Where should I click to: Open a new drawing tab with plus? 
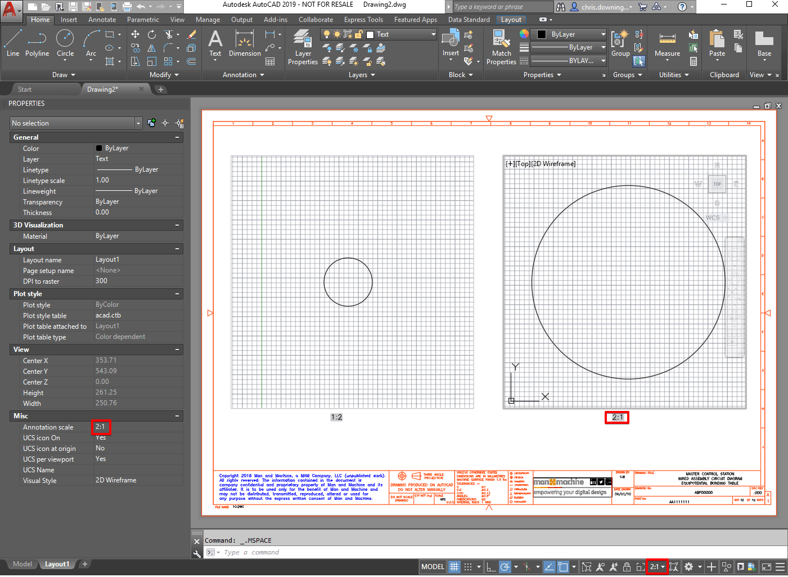(161, 90)
